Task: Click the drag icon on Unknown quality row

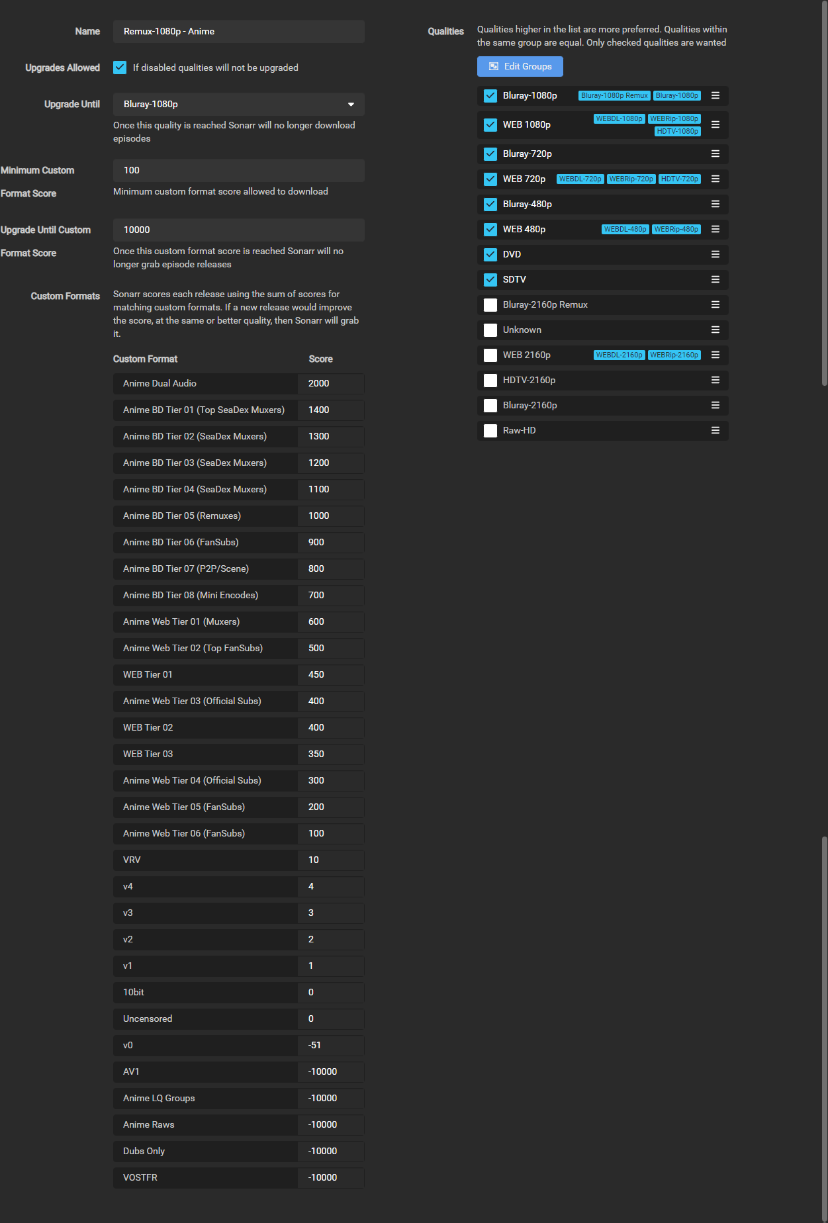Action: click(x=715, y=330)
